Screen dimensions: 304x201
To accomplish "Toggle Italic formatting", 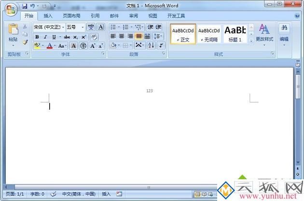I will (45, 37).
